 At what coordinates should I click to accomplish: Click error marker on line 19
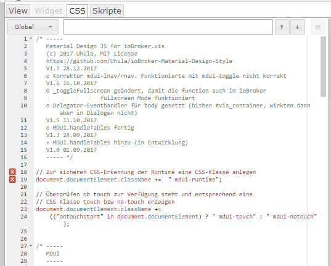click(x=12, y=180)
